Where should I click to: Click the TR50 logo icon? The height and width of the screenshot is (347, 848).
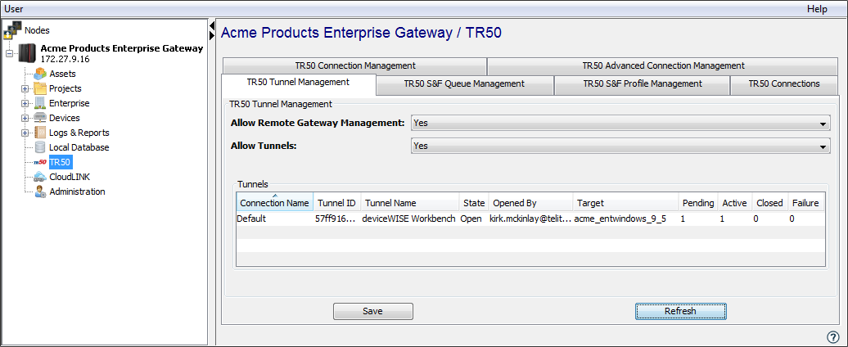click(40, 162)
